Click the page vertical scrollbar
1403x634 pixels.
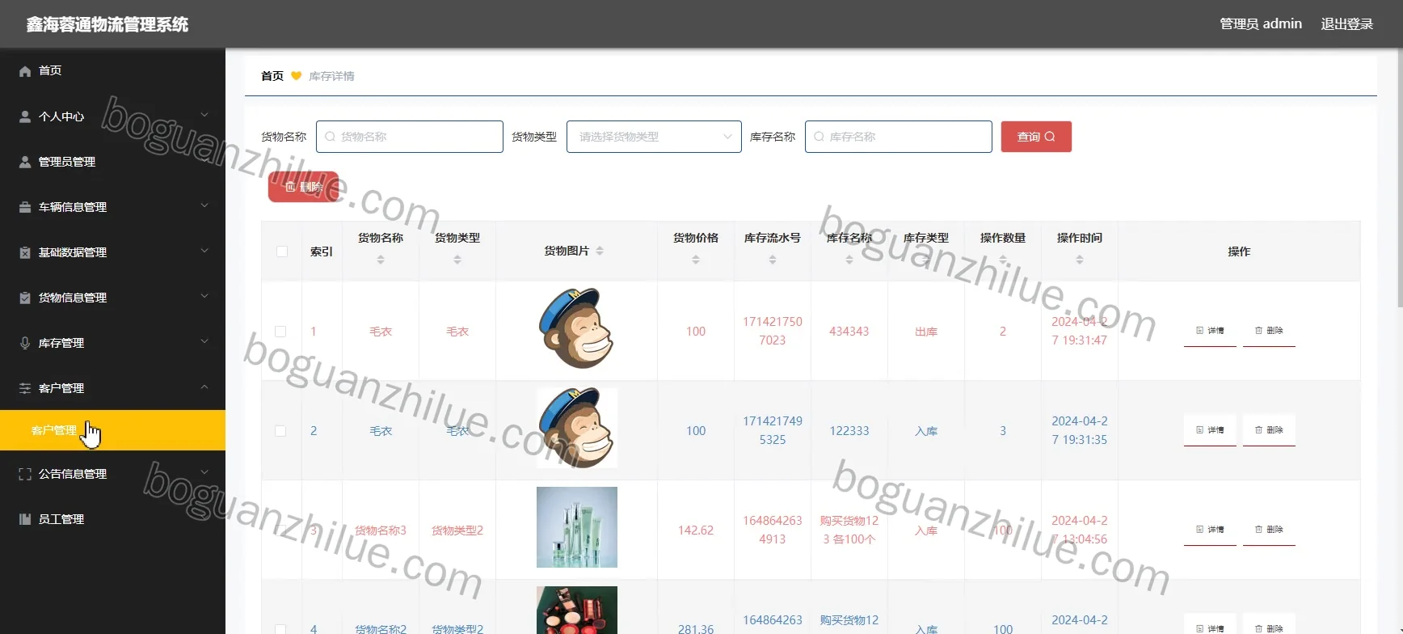[x=1400, y=178]
